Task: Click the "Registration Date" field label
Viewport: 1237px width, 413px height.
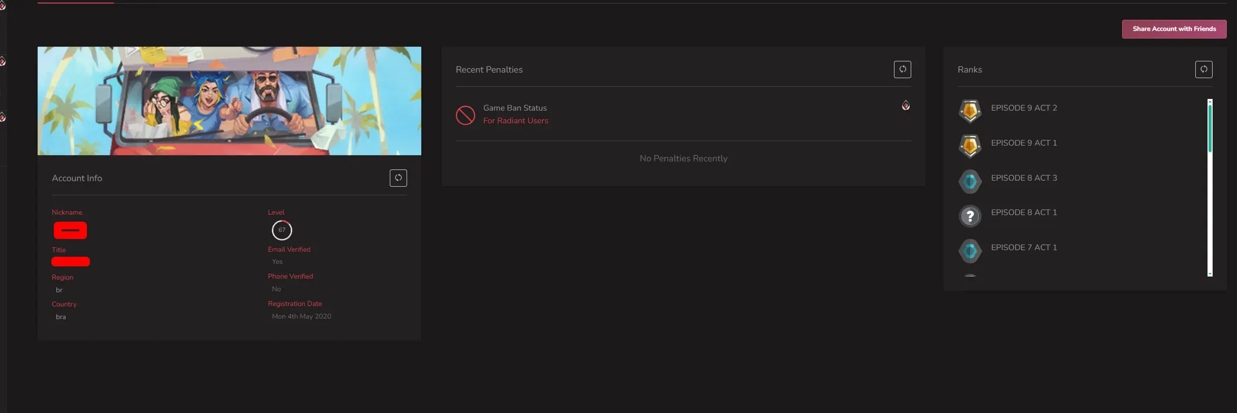Action: [x=295, y=304]
